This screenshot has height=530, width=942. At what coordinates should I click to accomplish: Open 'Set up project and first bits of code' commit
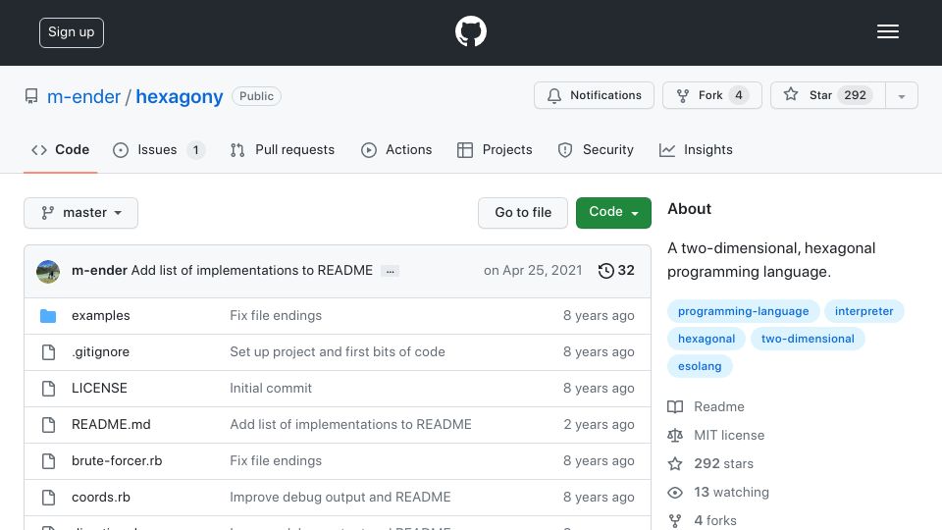337,352
